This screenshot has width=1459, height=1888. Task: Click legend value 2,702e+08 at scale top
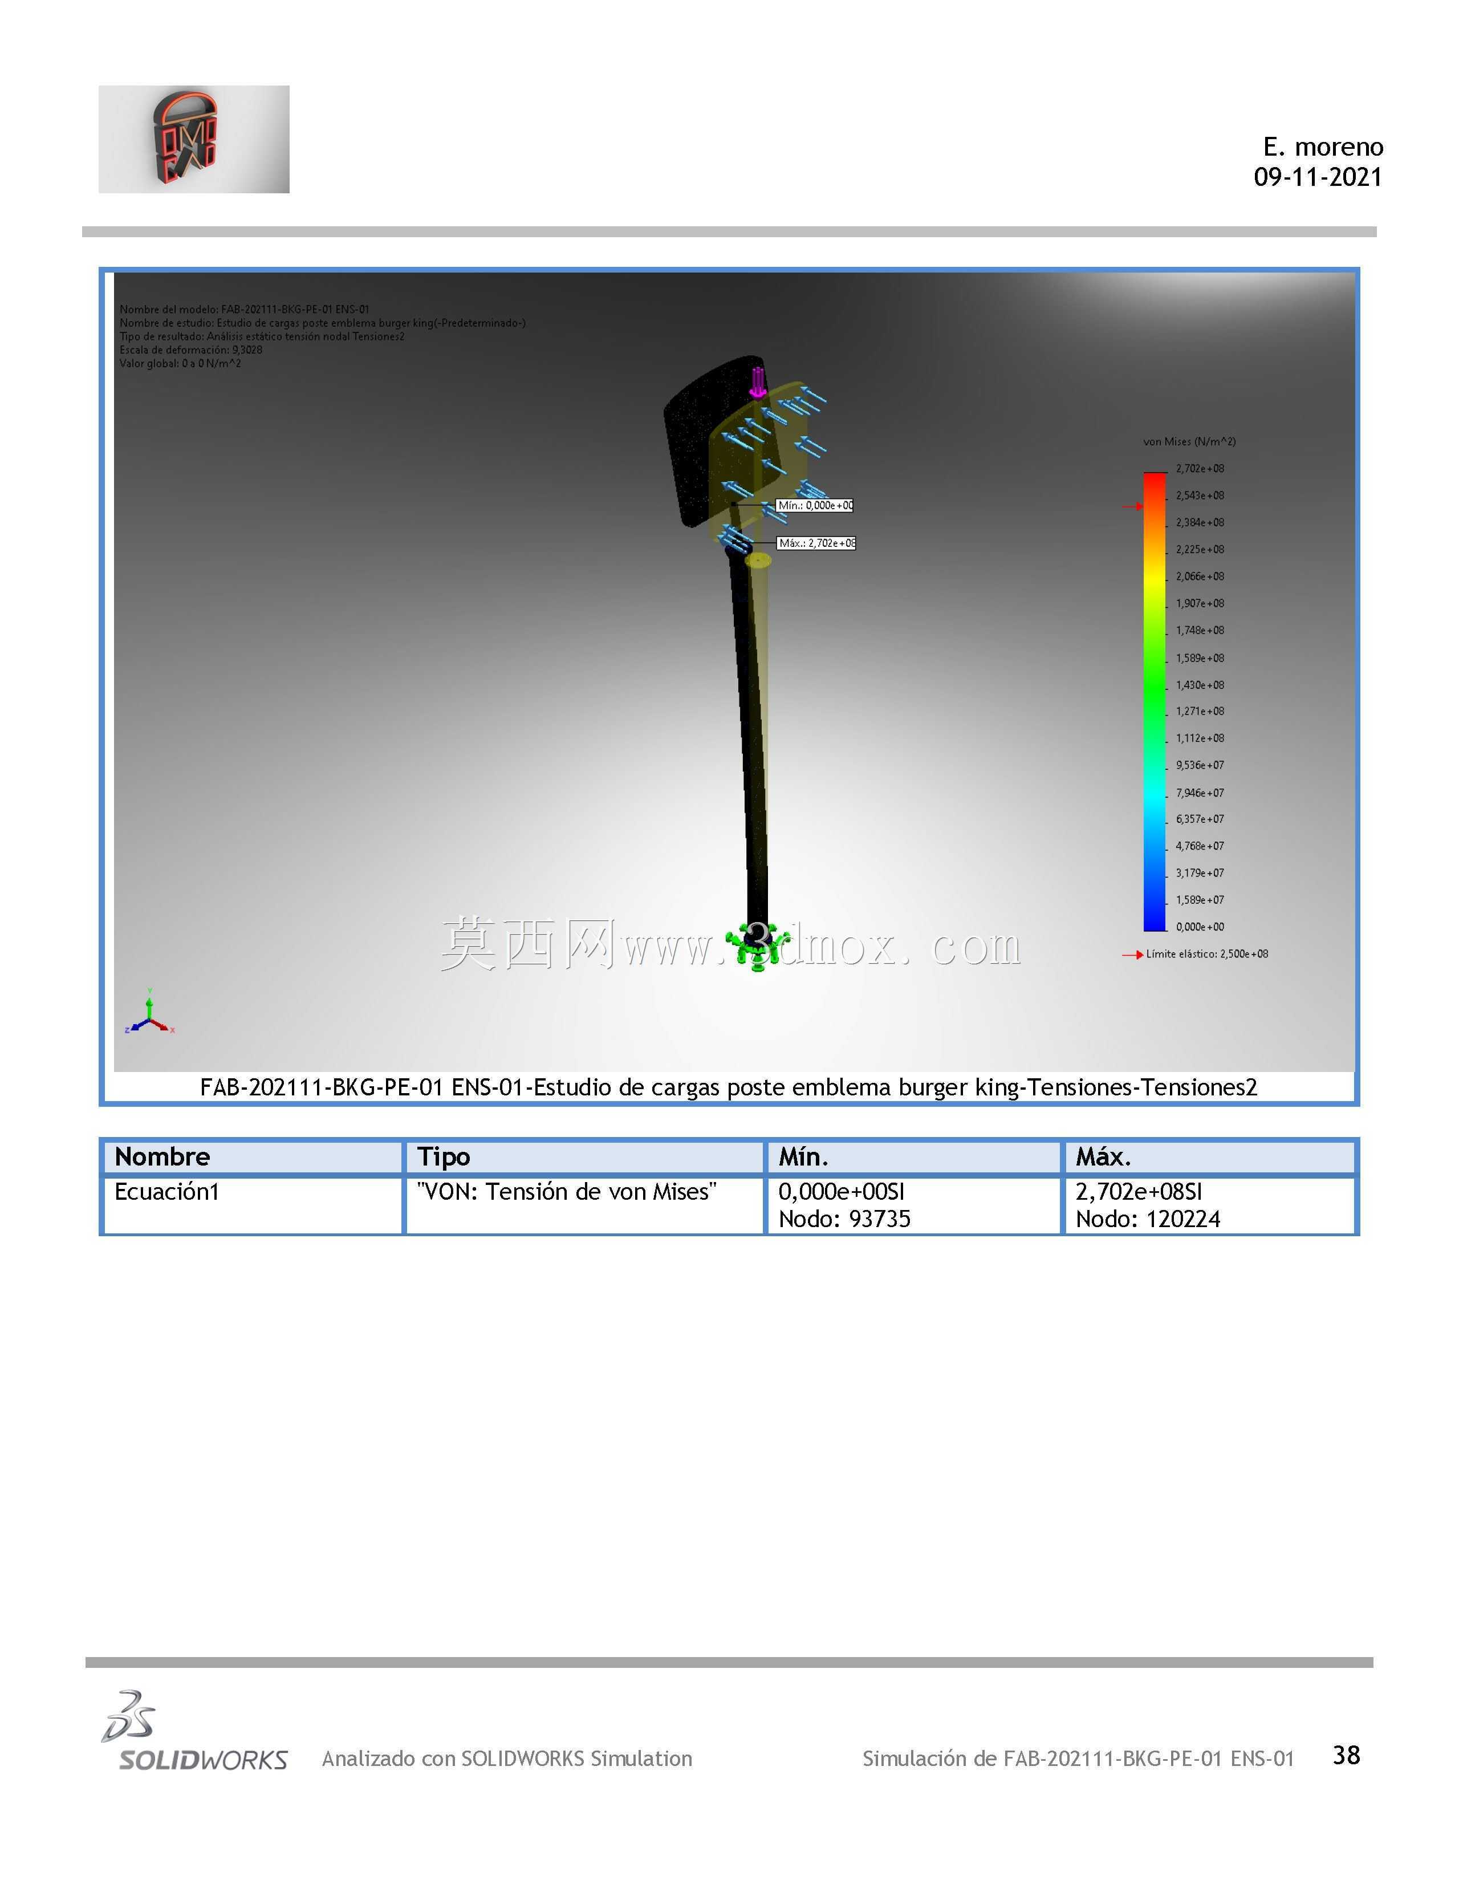(x=1200, y=469)
